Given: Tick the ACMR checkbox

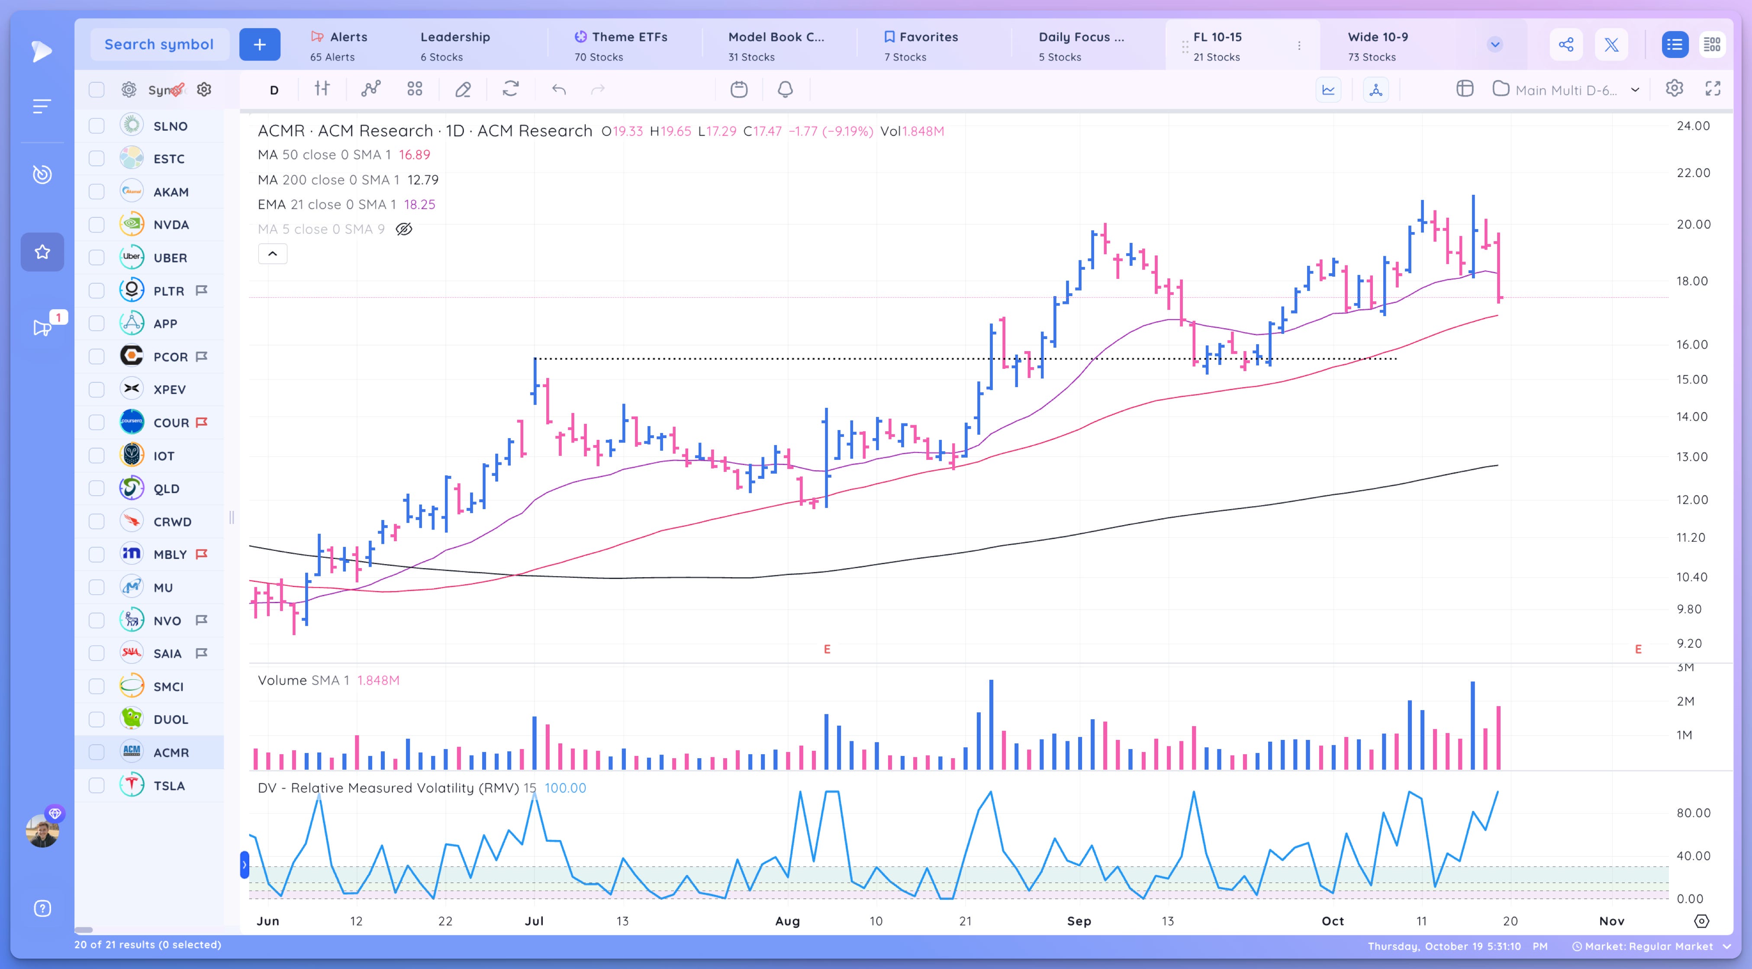Looking at the screenshot, I should point(97,752).
